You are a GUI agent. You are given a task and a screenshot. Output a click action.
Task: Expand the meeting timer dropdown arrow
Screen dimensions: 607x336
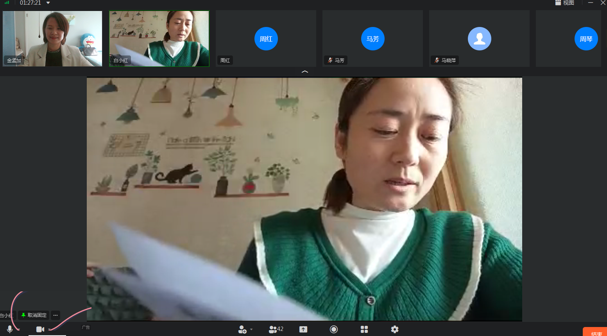click(48, 3)
